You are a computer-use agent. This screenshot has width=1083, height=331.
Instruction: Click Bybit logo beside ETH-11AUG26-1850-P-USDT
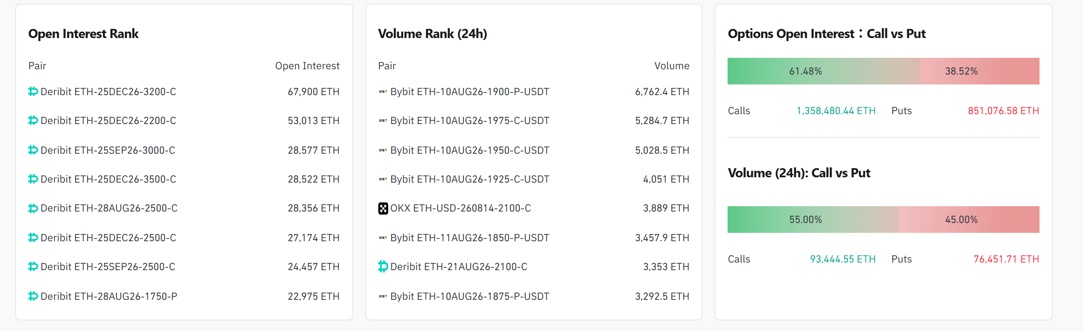383,237
